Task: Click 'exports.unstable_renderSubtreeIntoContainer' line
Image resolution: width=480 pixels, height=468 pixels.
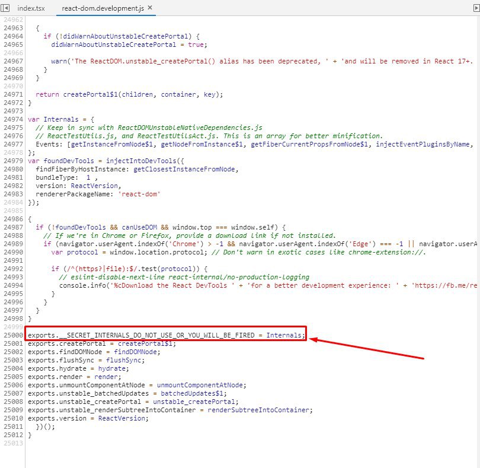Action: pyautogui.click(x=170, y=410)
